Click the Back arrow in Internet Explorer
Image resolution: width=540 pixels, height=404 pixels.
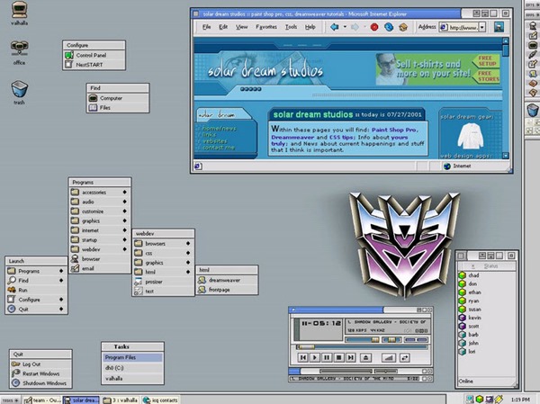point(334,27)
